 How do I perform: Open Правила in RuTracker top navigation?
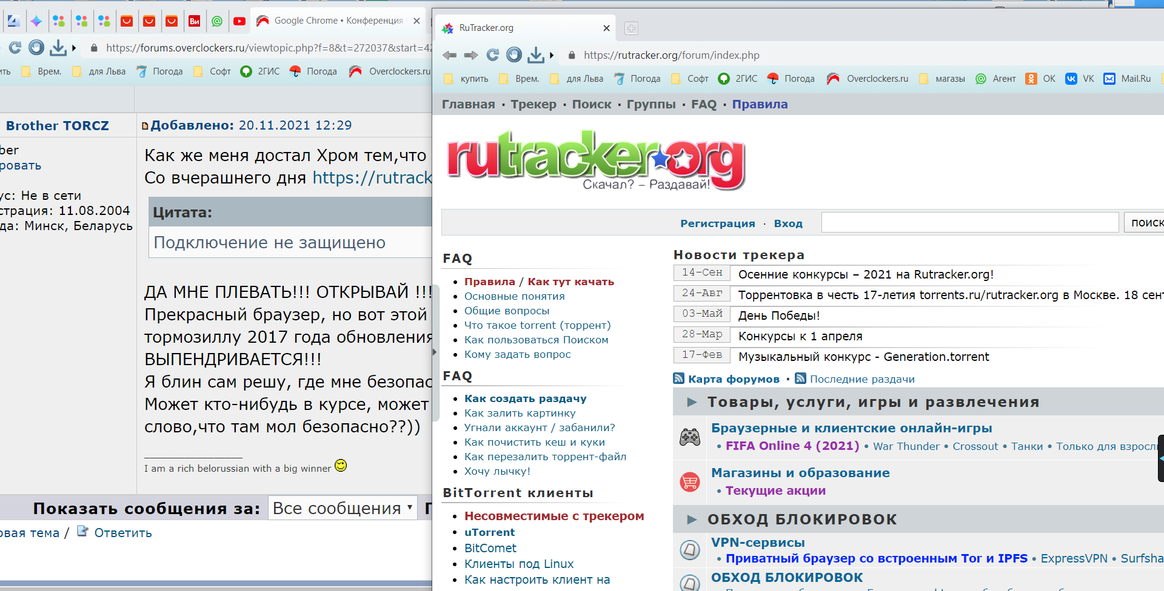coord(760,104)
